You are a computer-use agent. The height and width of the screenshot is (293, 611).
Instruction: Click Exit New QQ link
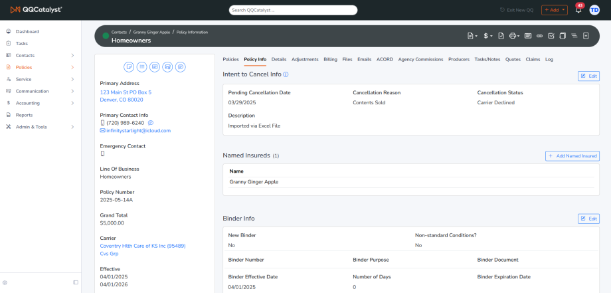(517, 10)
